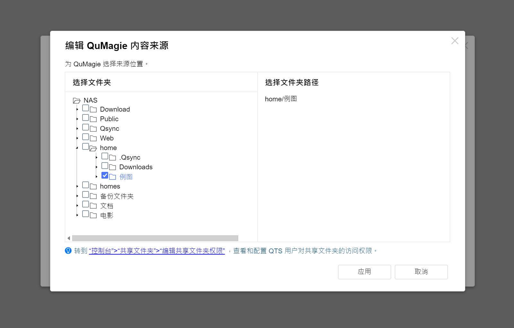Screen dimensions: 514x328
Task: Expand the Web folder tree node
Action: click(x=77, y=138)
